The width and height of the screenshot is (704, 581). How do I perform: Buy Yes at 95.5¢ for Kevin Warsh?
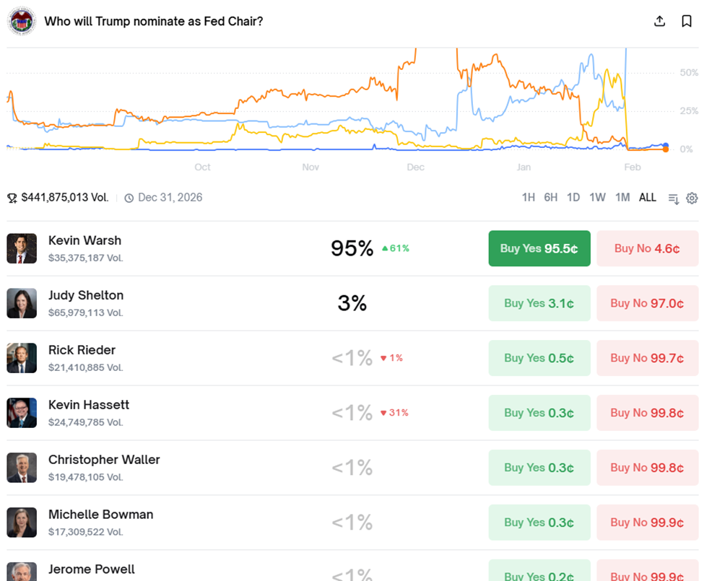539,248
